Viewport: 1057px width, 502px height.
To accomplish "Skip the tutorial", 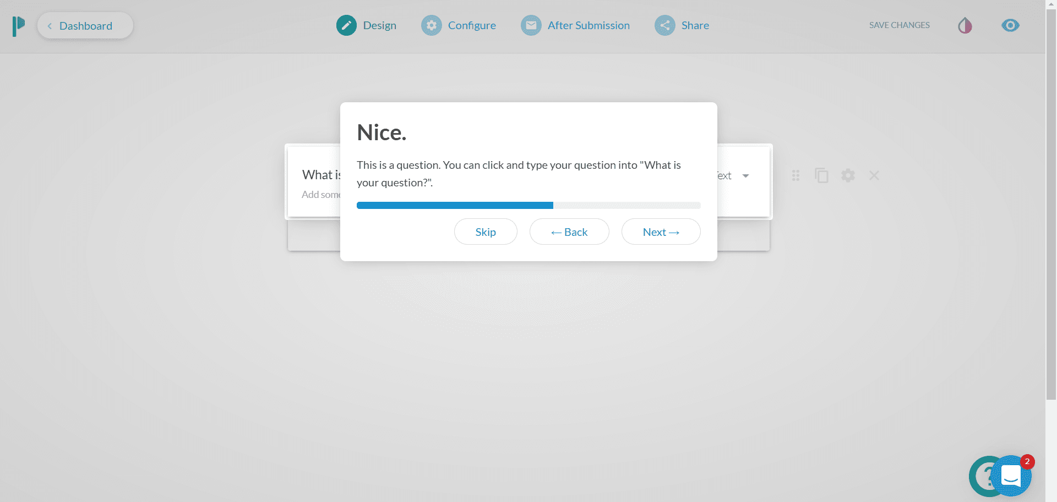I will pyautogui.click(x=486, y=231).
